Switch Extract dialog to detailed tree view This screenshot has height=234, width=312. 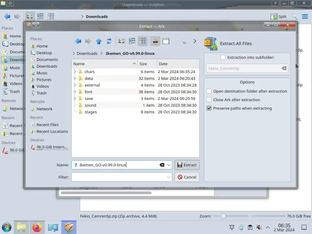143,41
